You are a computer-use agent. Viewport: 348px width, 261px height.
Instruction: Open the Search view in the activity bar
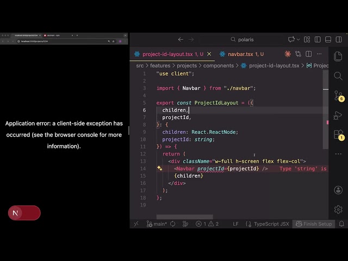tap(338, 76)
